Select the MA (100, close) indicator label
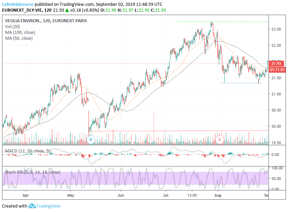Screen dimensions: 288x212 [x=20, y=33]
